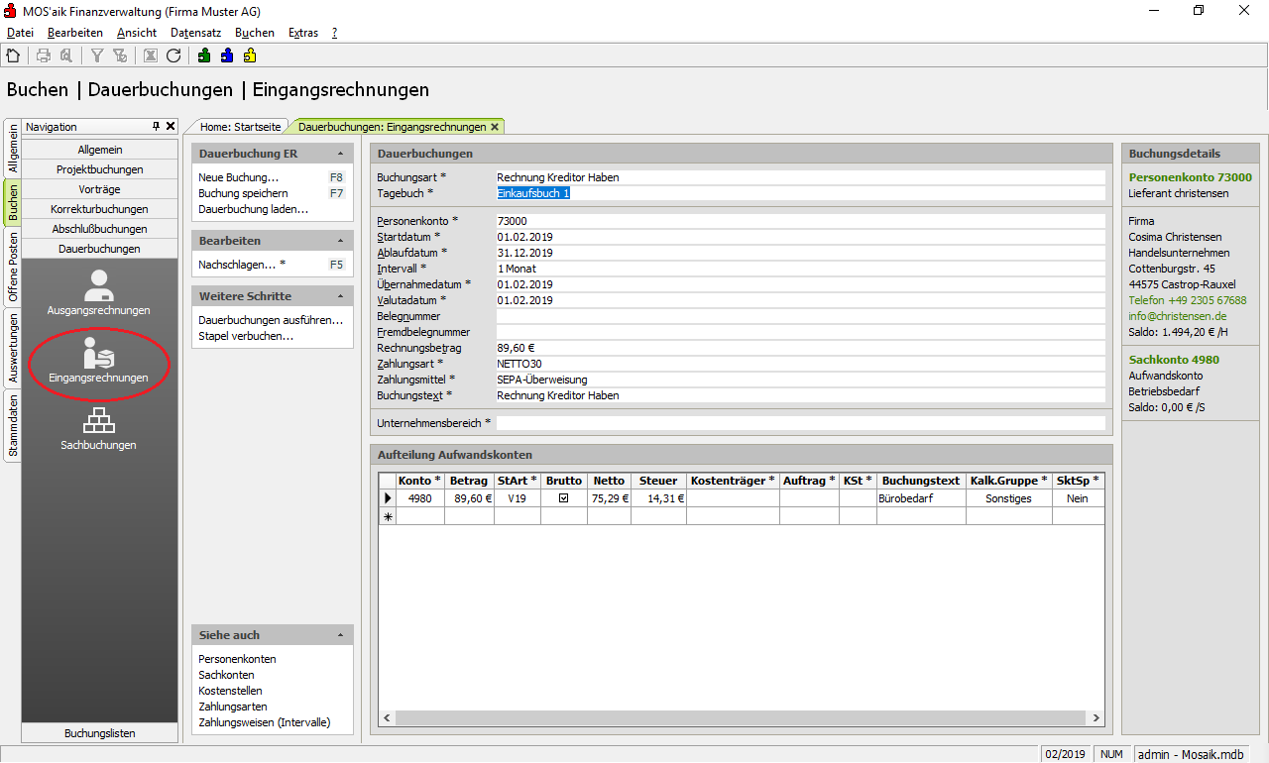Collapse the Weitere Schritte section
Viewport: 1269px width, 763px height.
click(340, 297)
